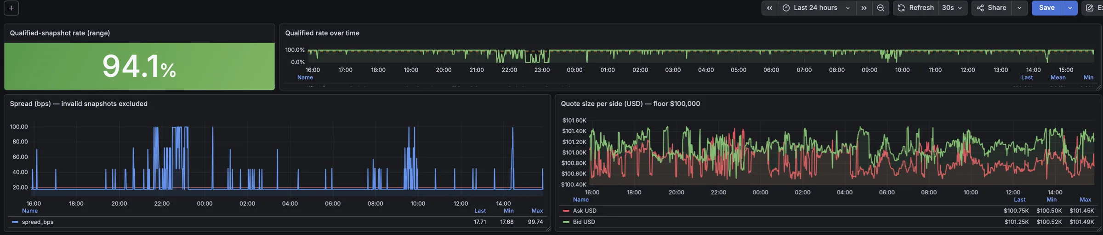Expand the Share options arrow
1103x235 pixels.
click(1019, 8)
